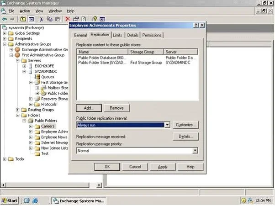
Task: Switch to the Limits tab
Action: point(117,35)
